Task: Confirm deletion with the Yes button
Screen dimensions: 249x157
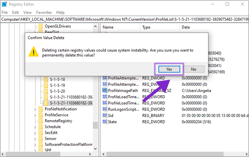Action: tap(169, 69)
